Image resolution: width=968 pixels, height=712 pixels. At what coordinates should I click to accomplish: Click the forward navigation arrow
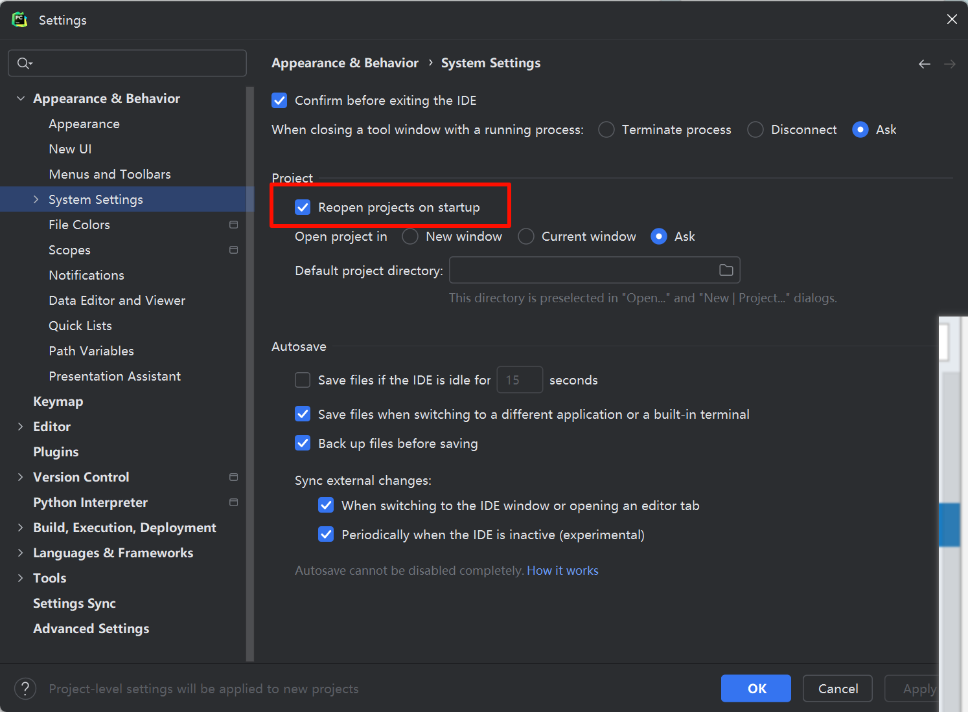point(949,63)
